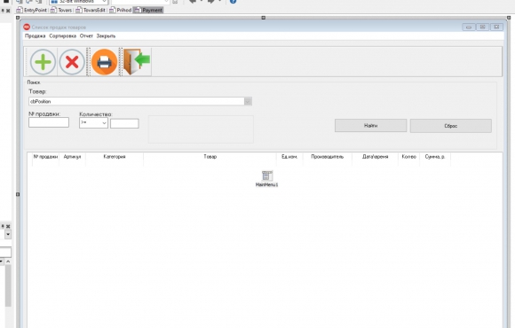Click the Товар column header in grid
The height and width of the screenshot is (328, 515).
tap(210, 157)
